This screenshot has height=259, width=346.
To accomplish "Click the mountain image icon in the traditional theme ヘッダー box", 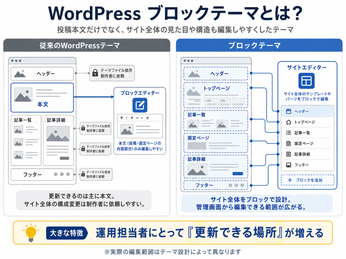I will 20,74.
